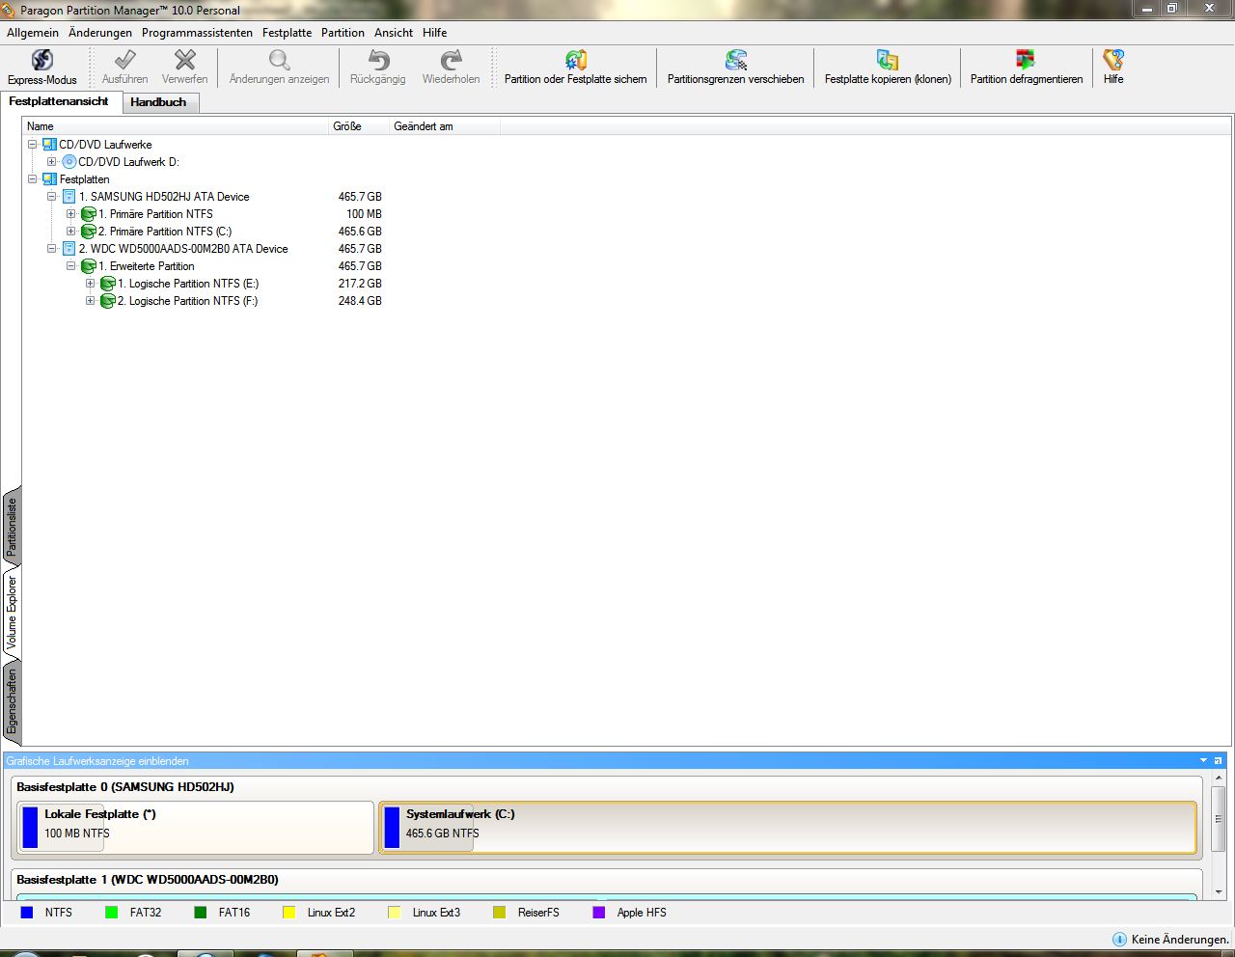Viewport: 1235px width, 957px height.
Task: Start Partition defragmentieren
Action: tap(1026, 68)
